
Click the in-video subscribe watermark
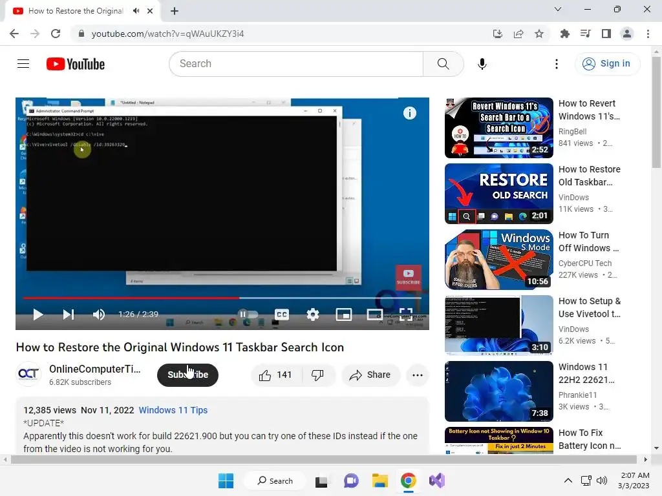coord(409,277)
